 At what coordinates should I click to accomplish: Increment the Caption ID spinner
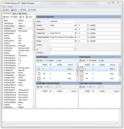88,25
